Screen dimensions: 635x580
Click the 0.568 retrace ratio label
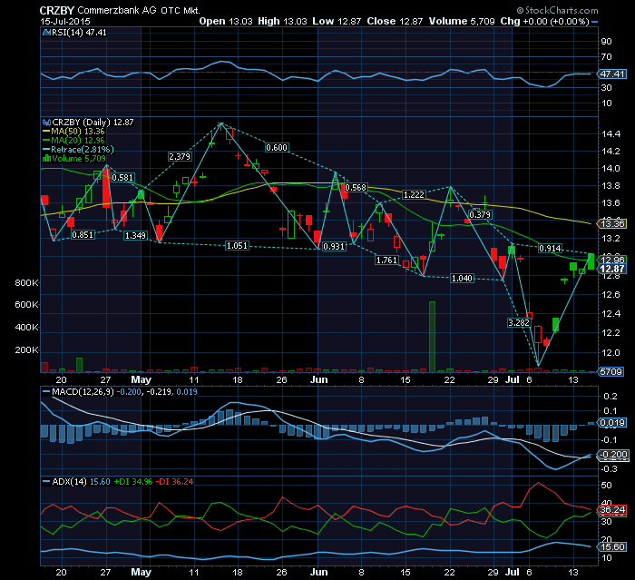(356, 188)
